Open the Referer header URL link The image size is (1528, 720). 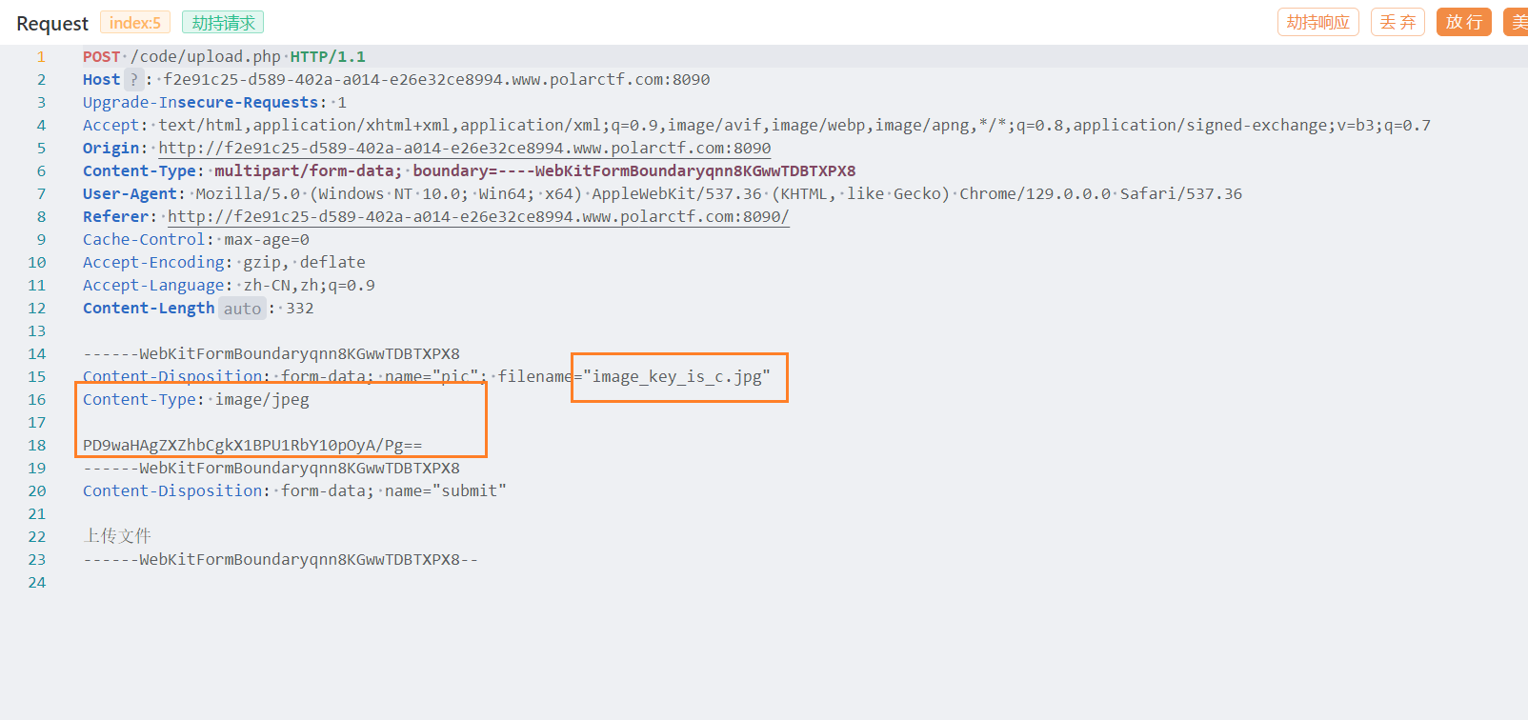(x=478, y=217)
